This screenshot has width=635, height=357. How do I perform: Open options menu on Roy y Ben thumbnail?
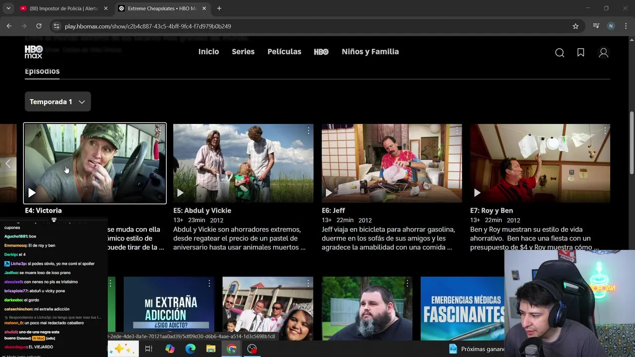point(605,130)
